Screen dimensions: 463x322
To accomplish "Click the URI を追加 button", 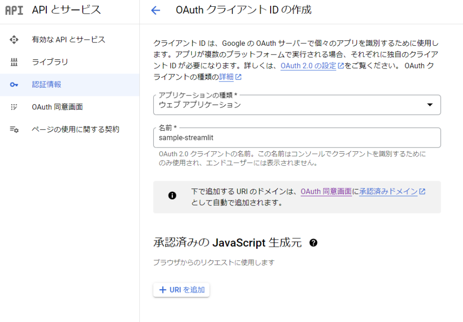I will pos(181,290).
